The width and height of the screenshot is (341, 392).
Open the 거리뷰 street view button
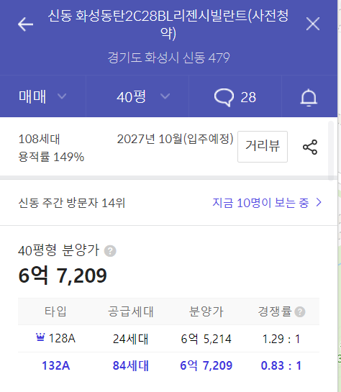[x=263, y=147]
